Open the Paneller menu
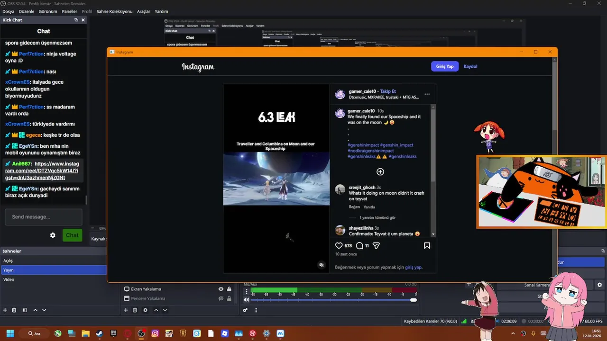Viewport: 607px width, 341px height. tap(69, 11)
